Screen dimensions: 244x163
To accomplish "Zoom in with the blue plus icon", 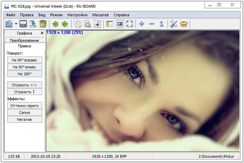I will click(142, 24).
